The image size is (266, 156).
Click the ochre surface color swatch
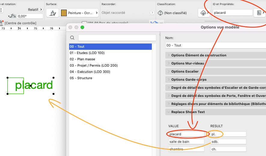click(x=64, y=13)
